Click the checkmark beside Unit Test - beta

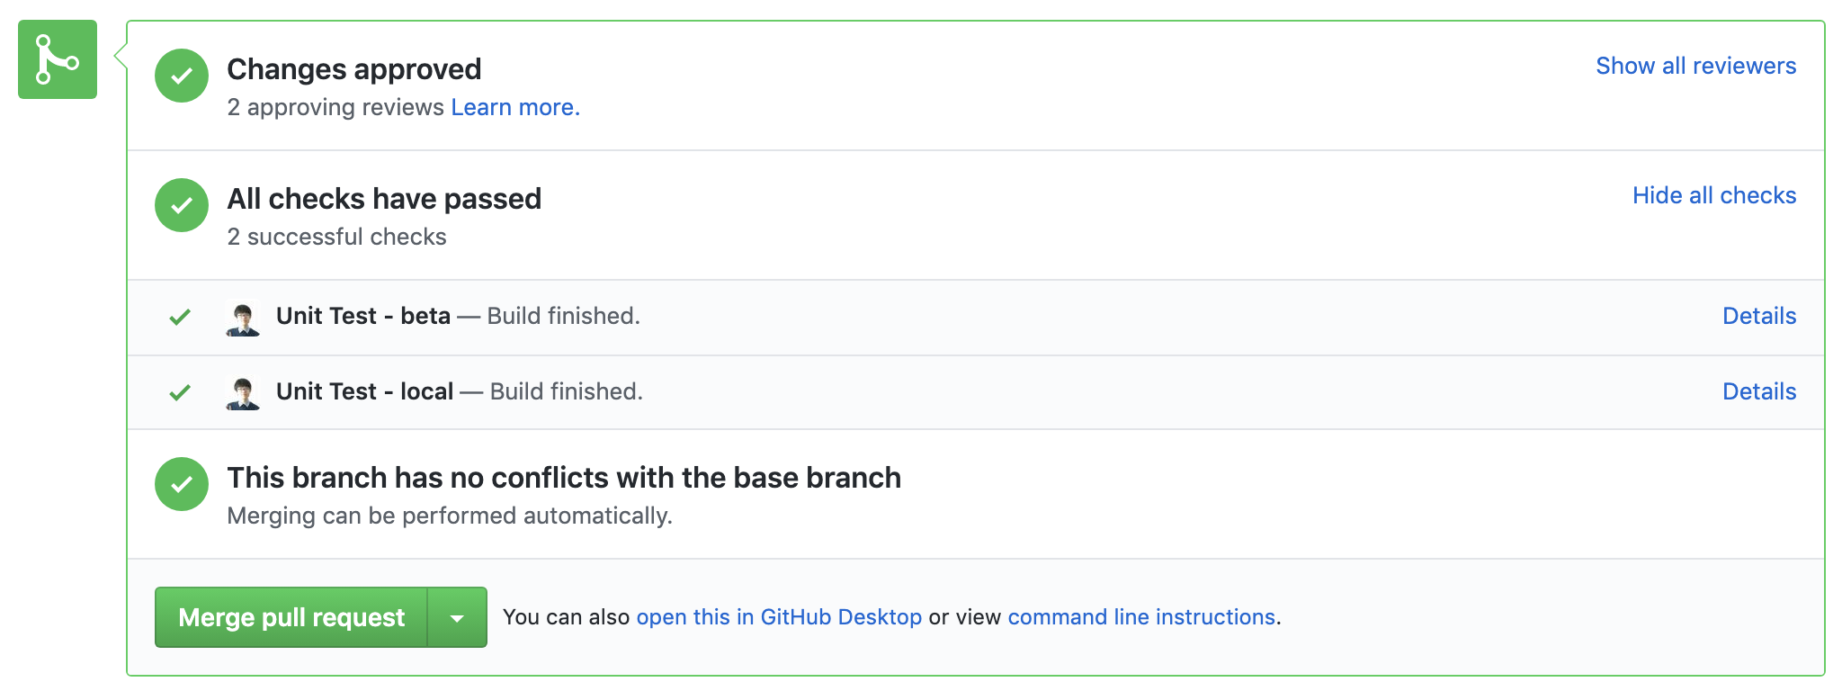pyautogui.click(x=180, y=317)
